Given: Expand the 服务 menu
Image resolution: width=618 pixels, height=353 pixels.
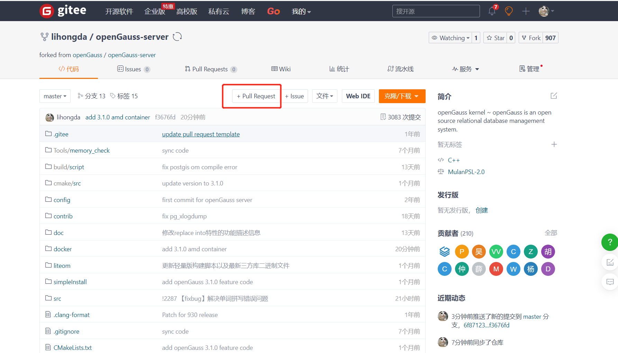Looking at the screenshot, I should coord(465,69).
